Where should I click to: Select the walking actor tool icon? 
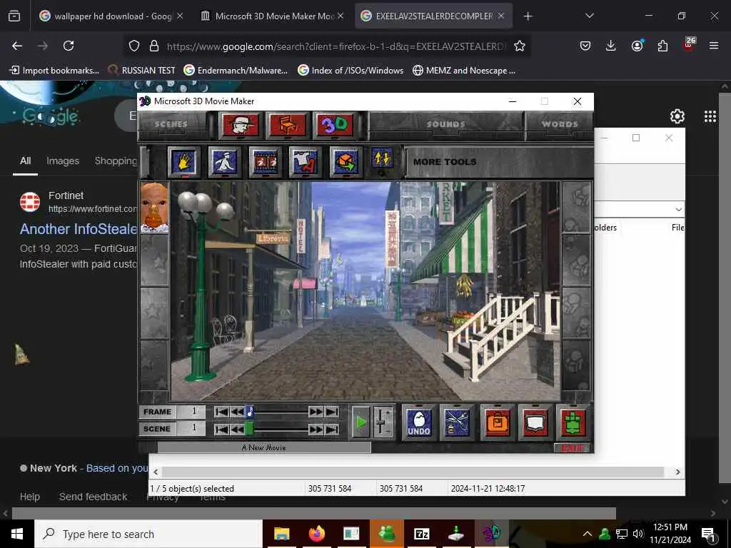pos(224,162)
